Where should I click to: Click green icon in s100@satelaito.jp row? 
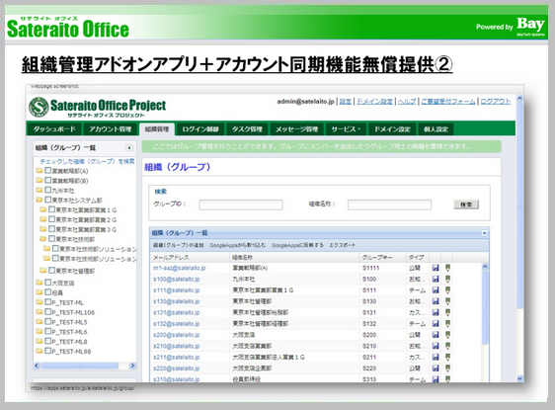point(447,279)
